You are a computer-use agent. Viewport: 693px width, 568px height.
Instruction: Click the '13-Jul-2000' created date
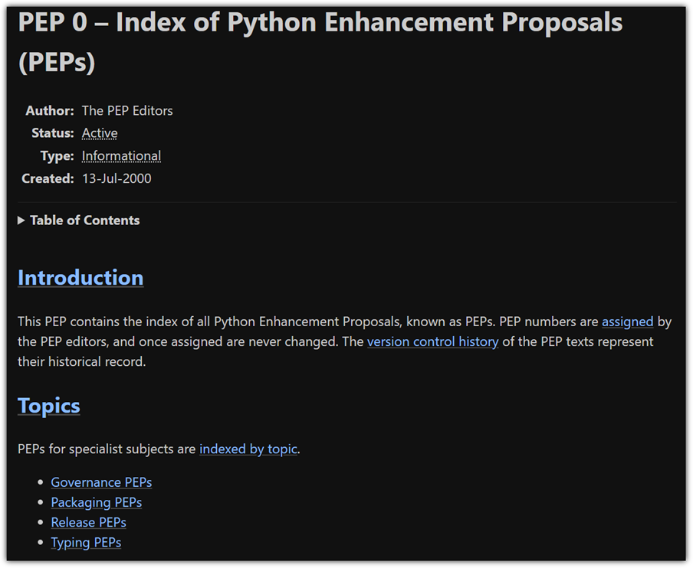click(117, 178)
